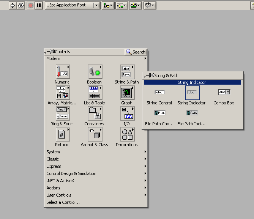Open the 13pt Application Font dropdown
This screenshot has height=219, width=254.
click(x=73, y=6)
